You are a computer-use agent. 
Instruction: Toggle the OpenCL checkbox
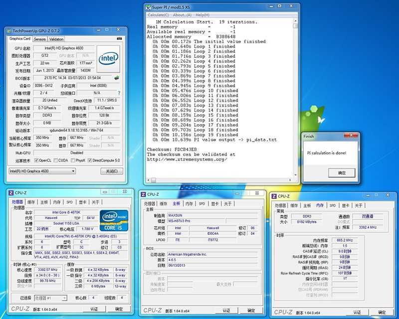36,160
